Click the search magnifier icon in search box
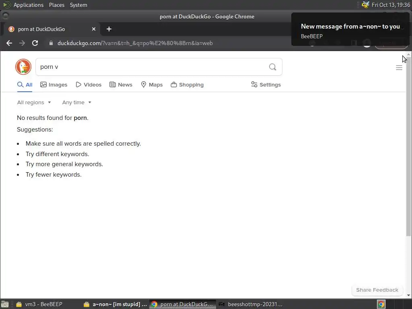412x309 pixels. 272,67
